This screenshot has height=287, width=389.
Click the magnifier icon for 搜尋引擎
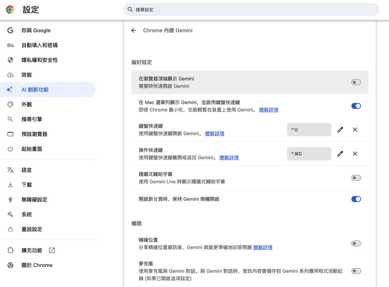[x=10, y=119]
